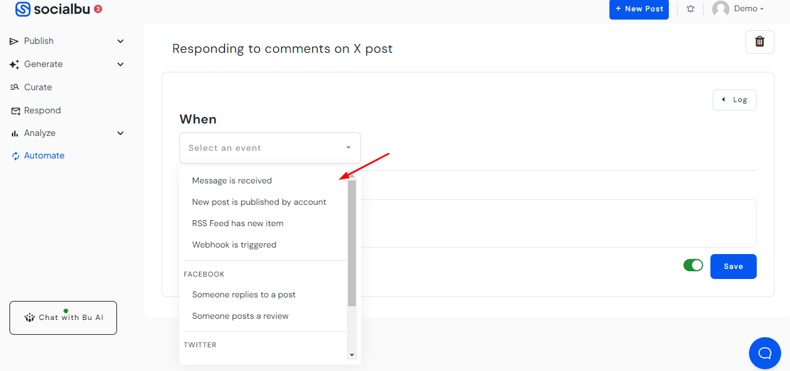Click the Curate icon in the sidebar
The height and width of the screenshot is (371, 790).
[14, 87]
